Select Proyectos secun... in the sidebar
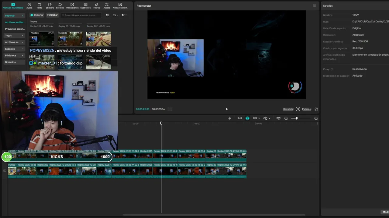 [15, 29]
